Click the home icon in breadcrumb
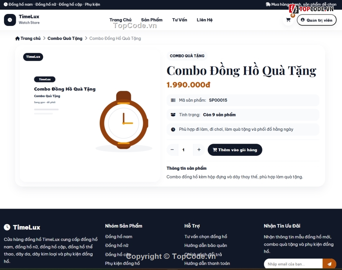Viewport: 342px width, 270px height. tap(17, 38)
